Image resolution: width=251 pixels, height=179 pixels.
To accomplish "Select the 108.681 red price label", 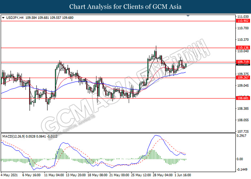I will pos(243,98).
